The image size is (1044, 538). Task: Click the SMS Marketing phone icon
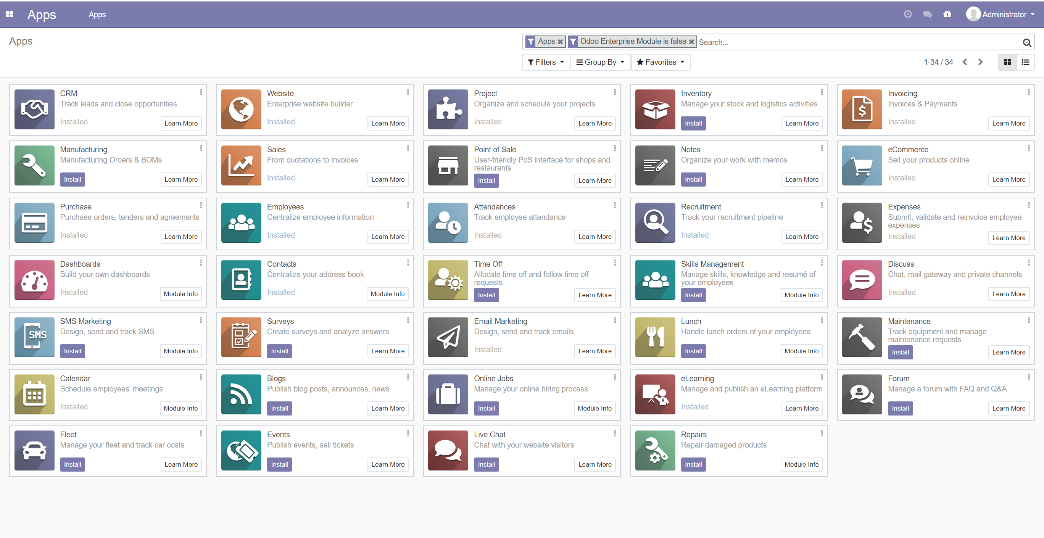click(x=34, y=337)
